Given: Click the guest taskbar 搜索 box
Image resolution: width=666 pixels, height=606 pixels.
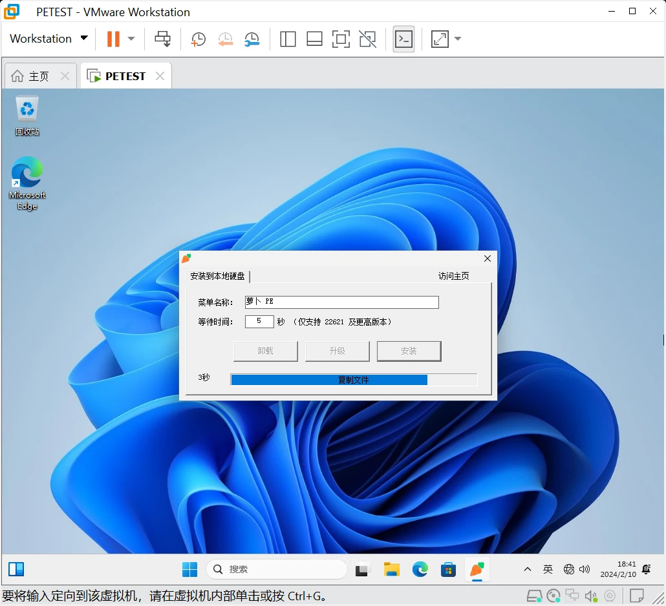Looking at the screenshot, I should [277, 569].
